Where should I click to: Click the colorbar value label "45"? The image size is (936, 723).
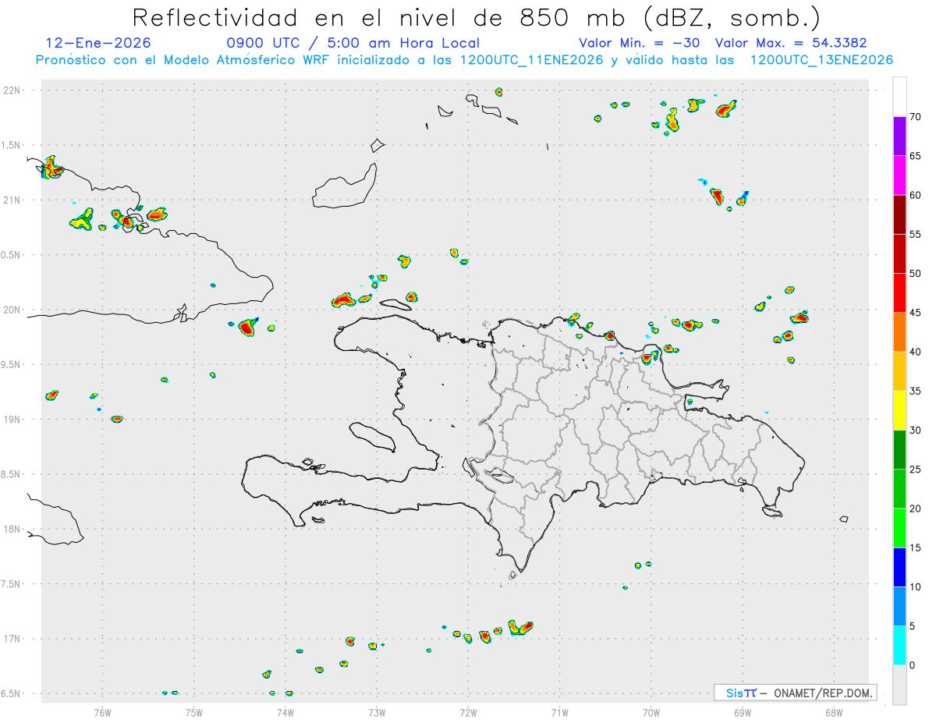pos(916,313)
